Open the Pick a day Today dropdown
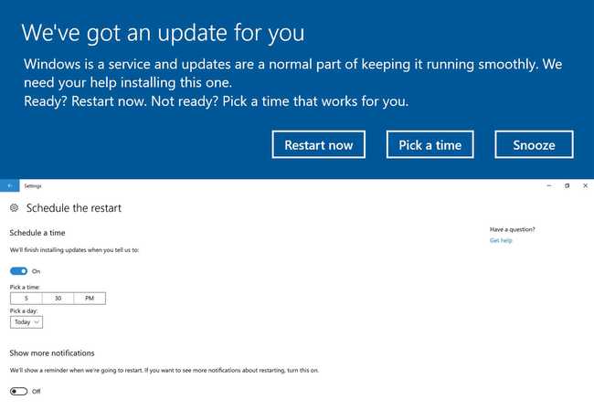The width and height of the screenshot is (594, 410). [x=27, y=322]
